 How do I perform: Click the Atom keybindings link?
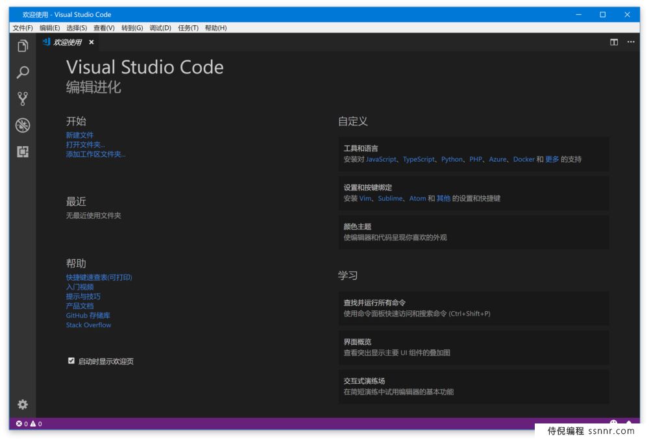(417, 198)
